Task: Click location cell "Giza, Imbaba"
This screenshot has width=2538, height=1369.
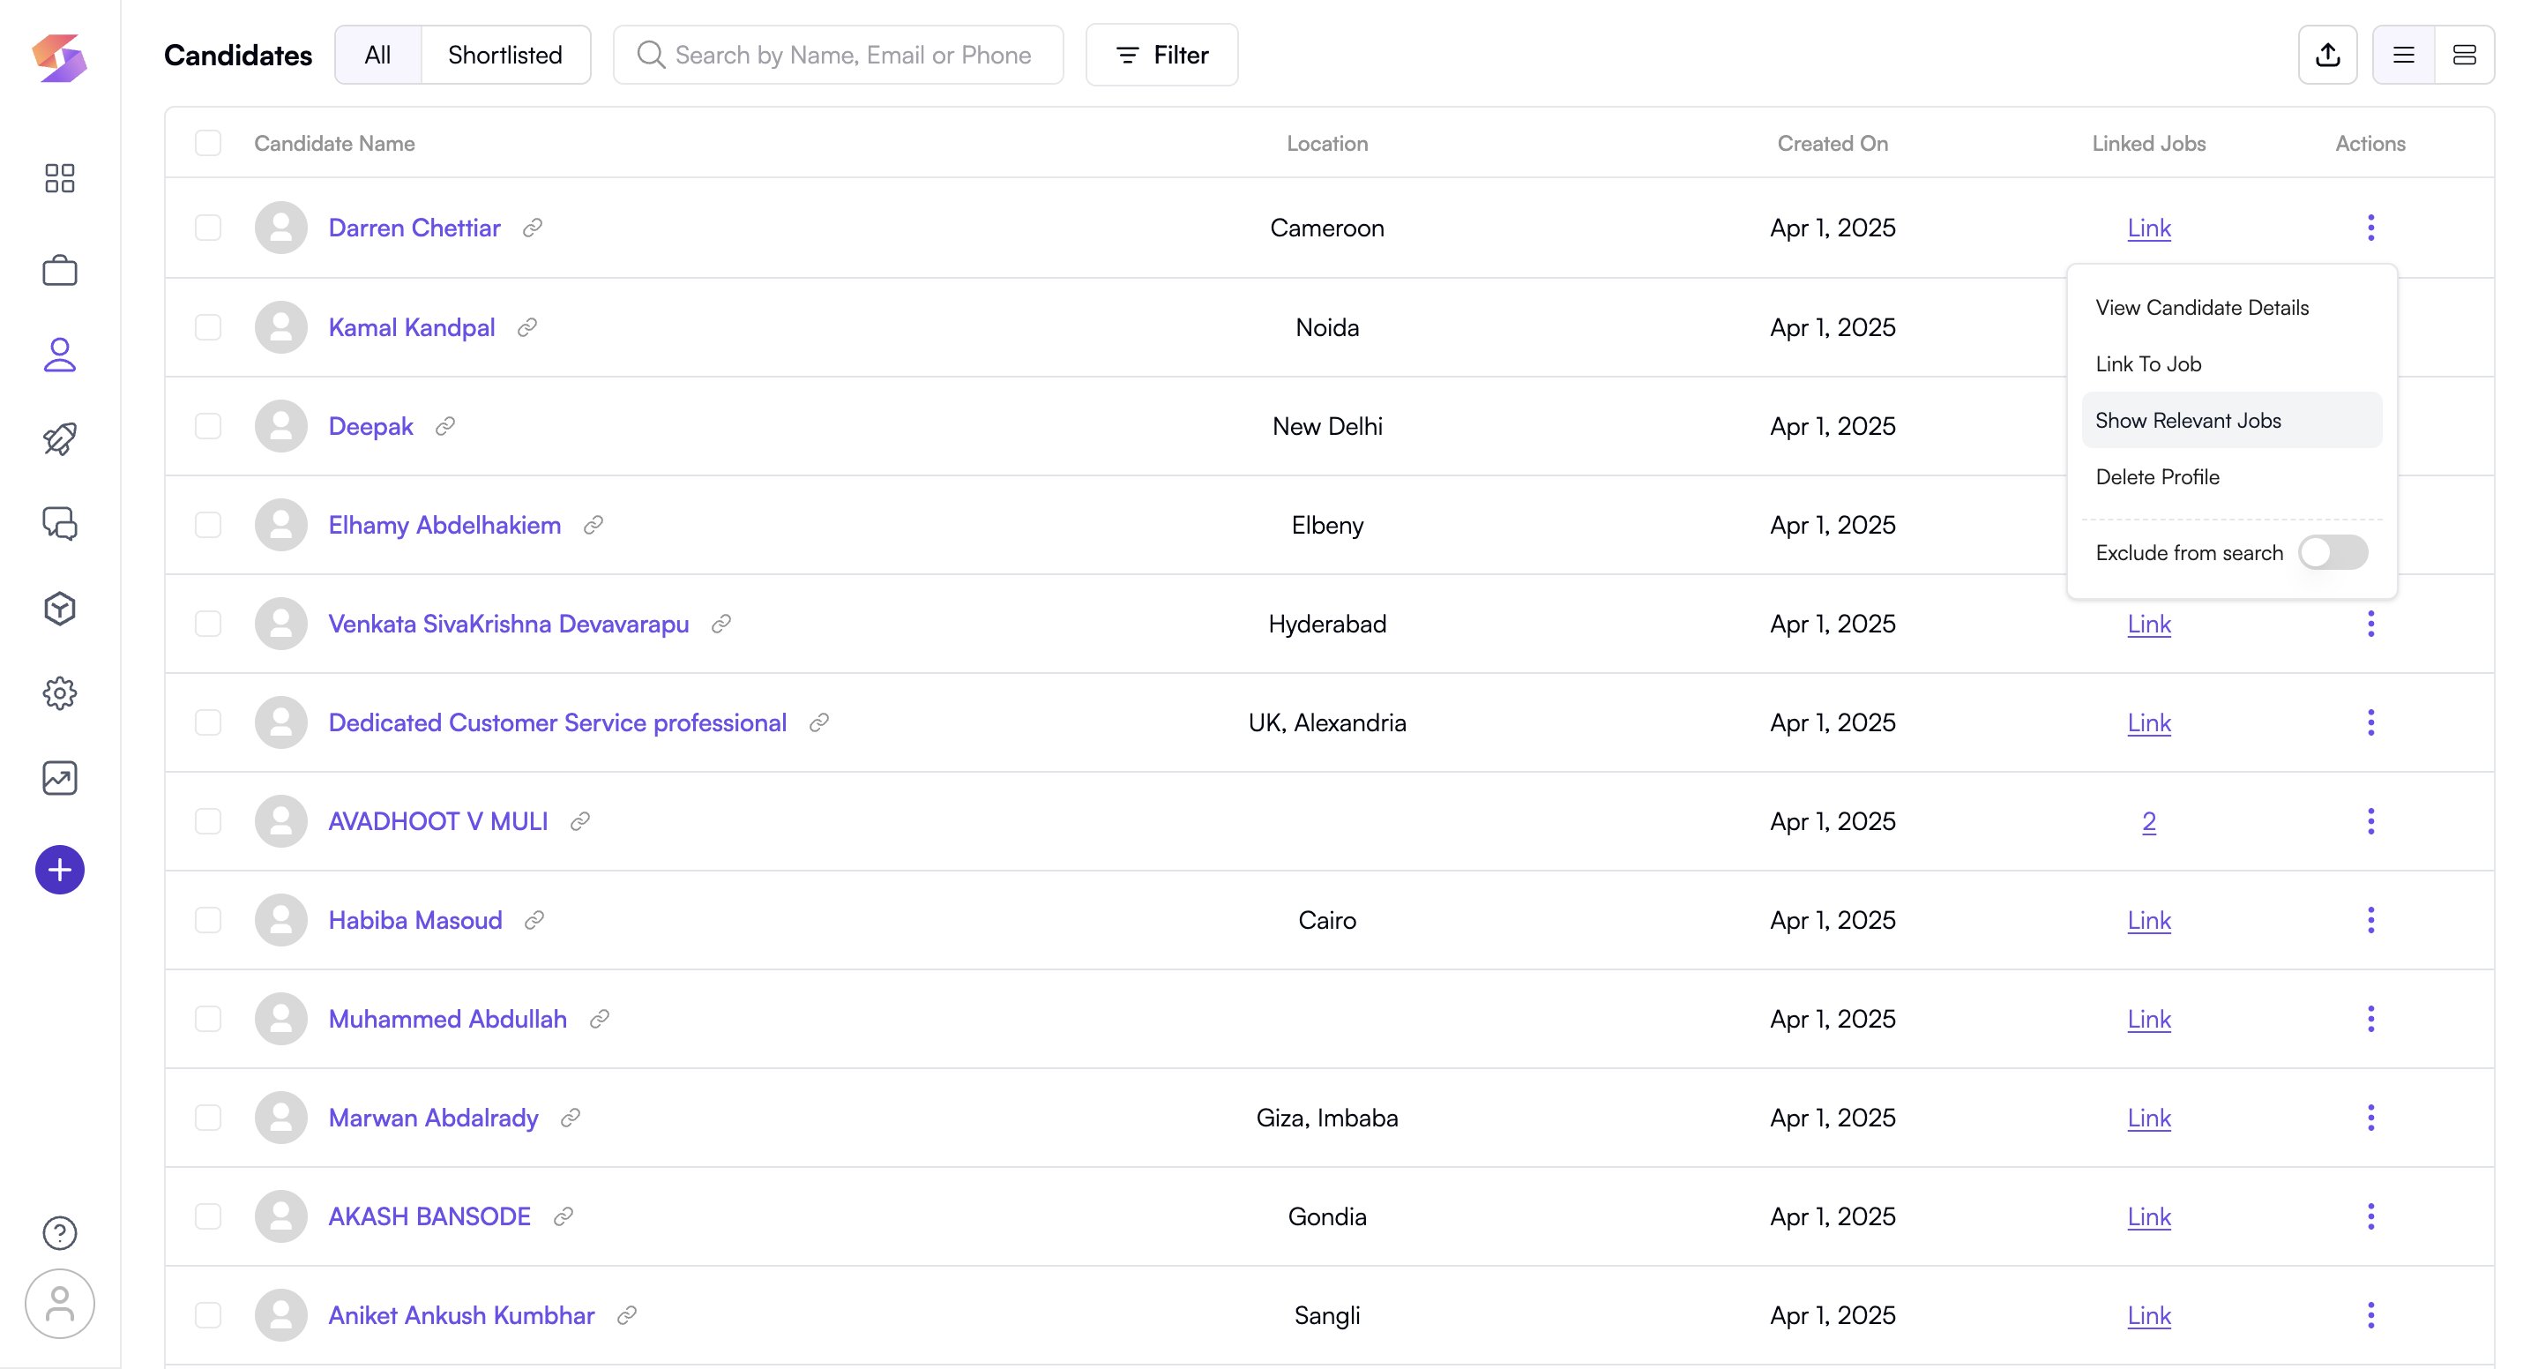Action: [x=1327, y=1118]
